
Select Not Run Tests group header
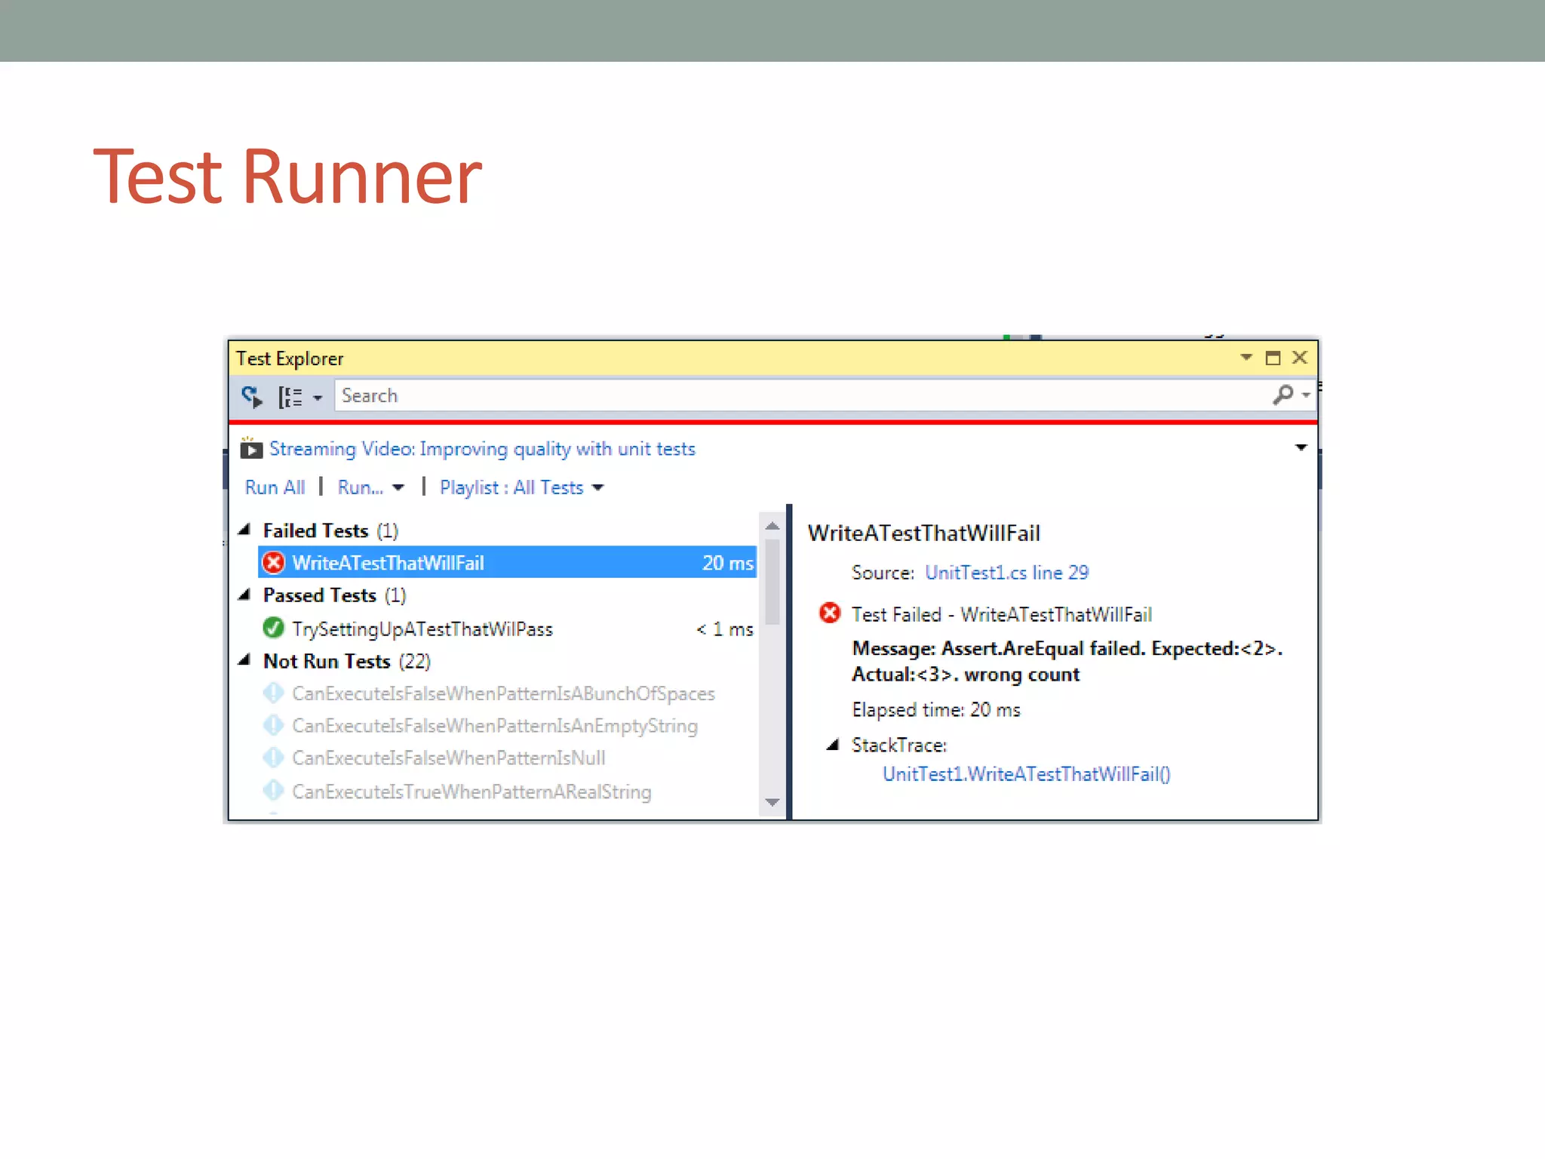tap(346, 661)
